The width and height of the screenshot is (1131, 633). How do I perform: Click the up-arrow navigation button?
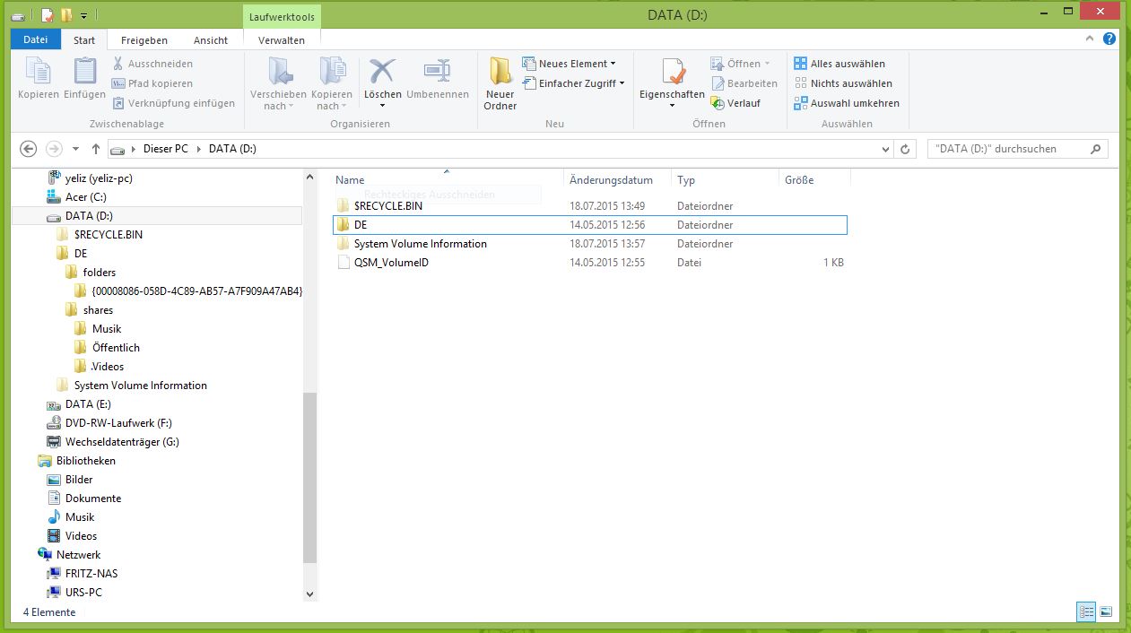pos(96,149)
